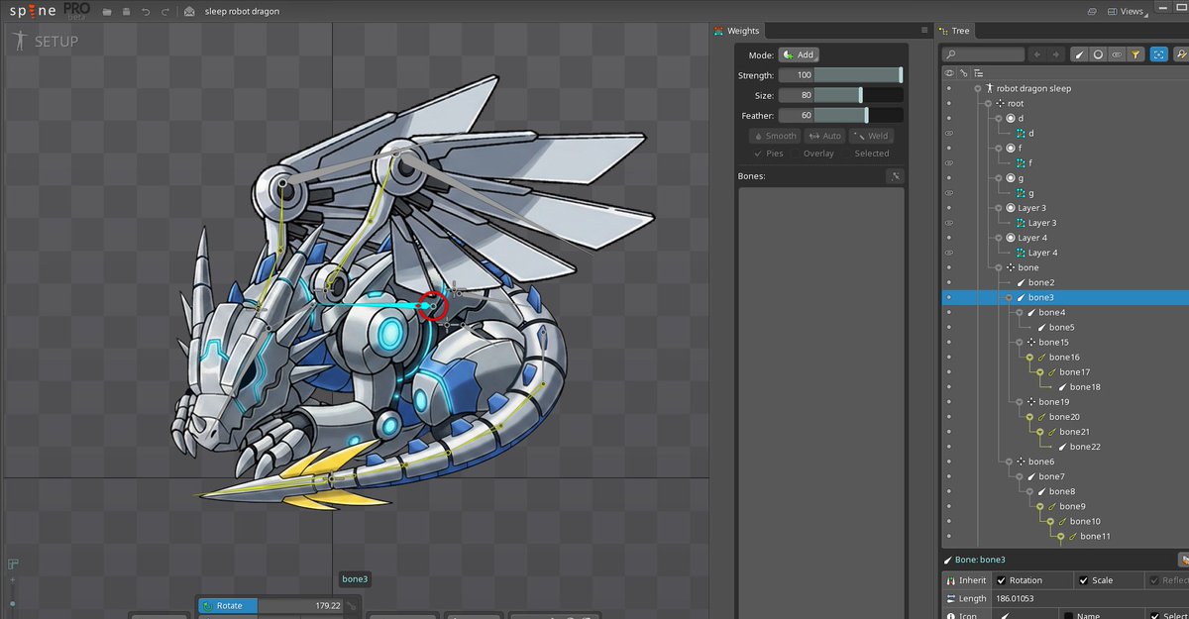Toggle Inherit Scale checkbox
This screenshot has height=619, width=1189.
click(1084, 580)
